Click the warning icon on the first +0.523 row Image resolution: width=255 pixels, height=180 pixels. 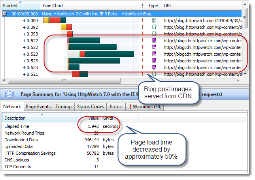(x=143, y=54)
